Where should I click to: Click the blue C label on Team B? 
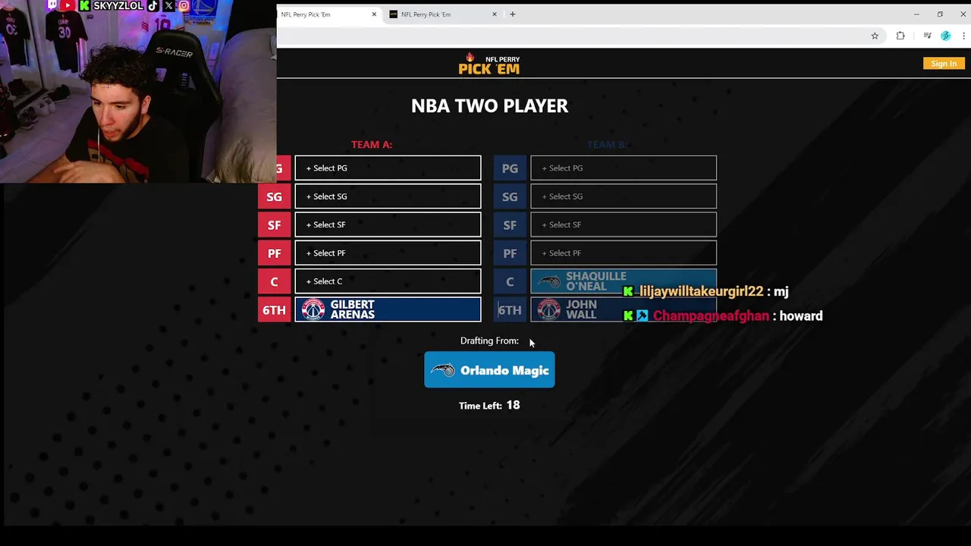click(x=510, y=281)
